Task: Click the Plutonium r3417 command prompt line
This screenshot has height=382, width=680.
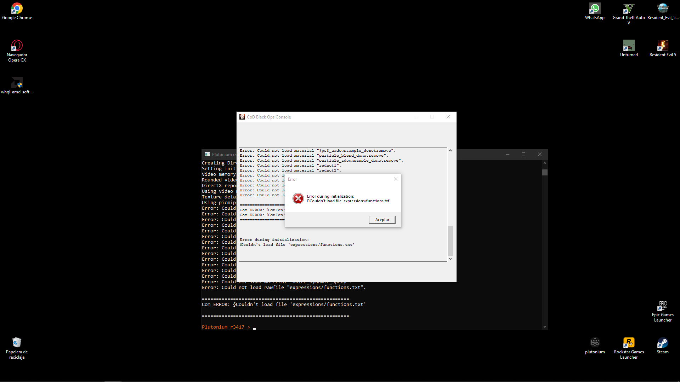Action: [x=229, y=327]
